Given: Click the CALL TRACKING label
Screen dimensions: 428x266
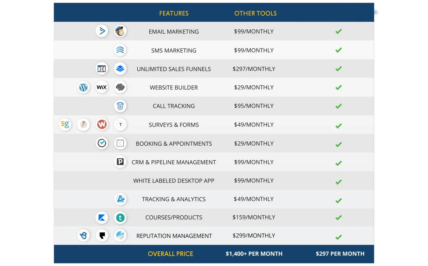Looking at the screenshot, I should pyautogui.click(x=174, y=106).
